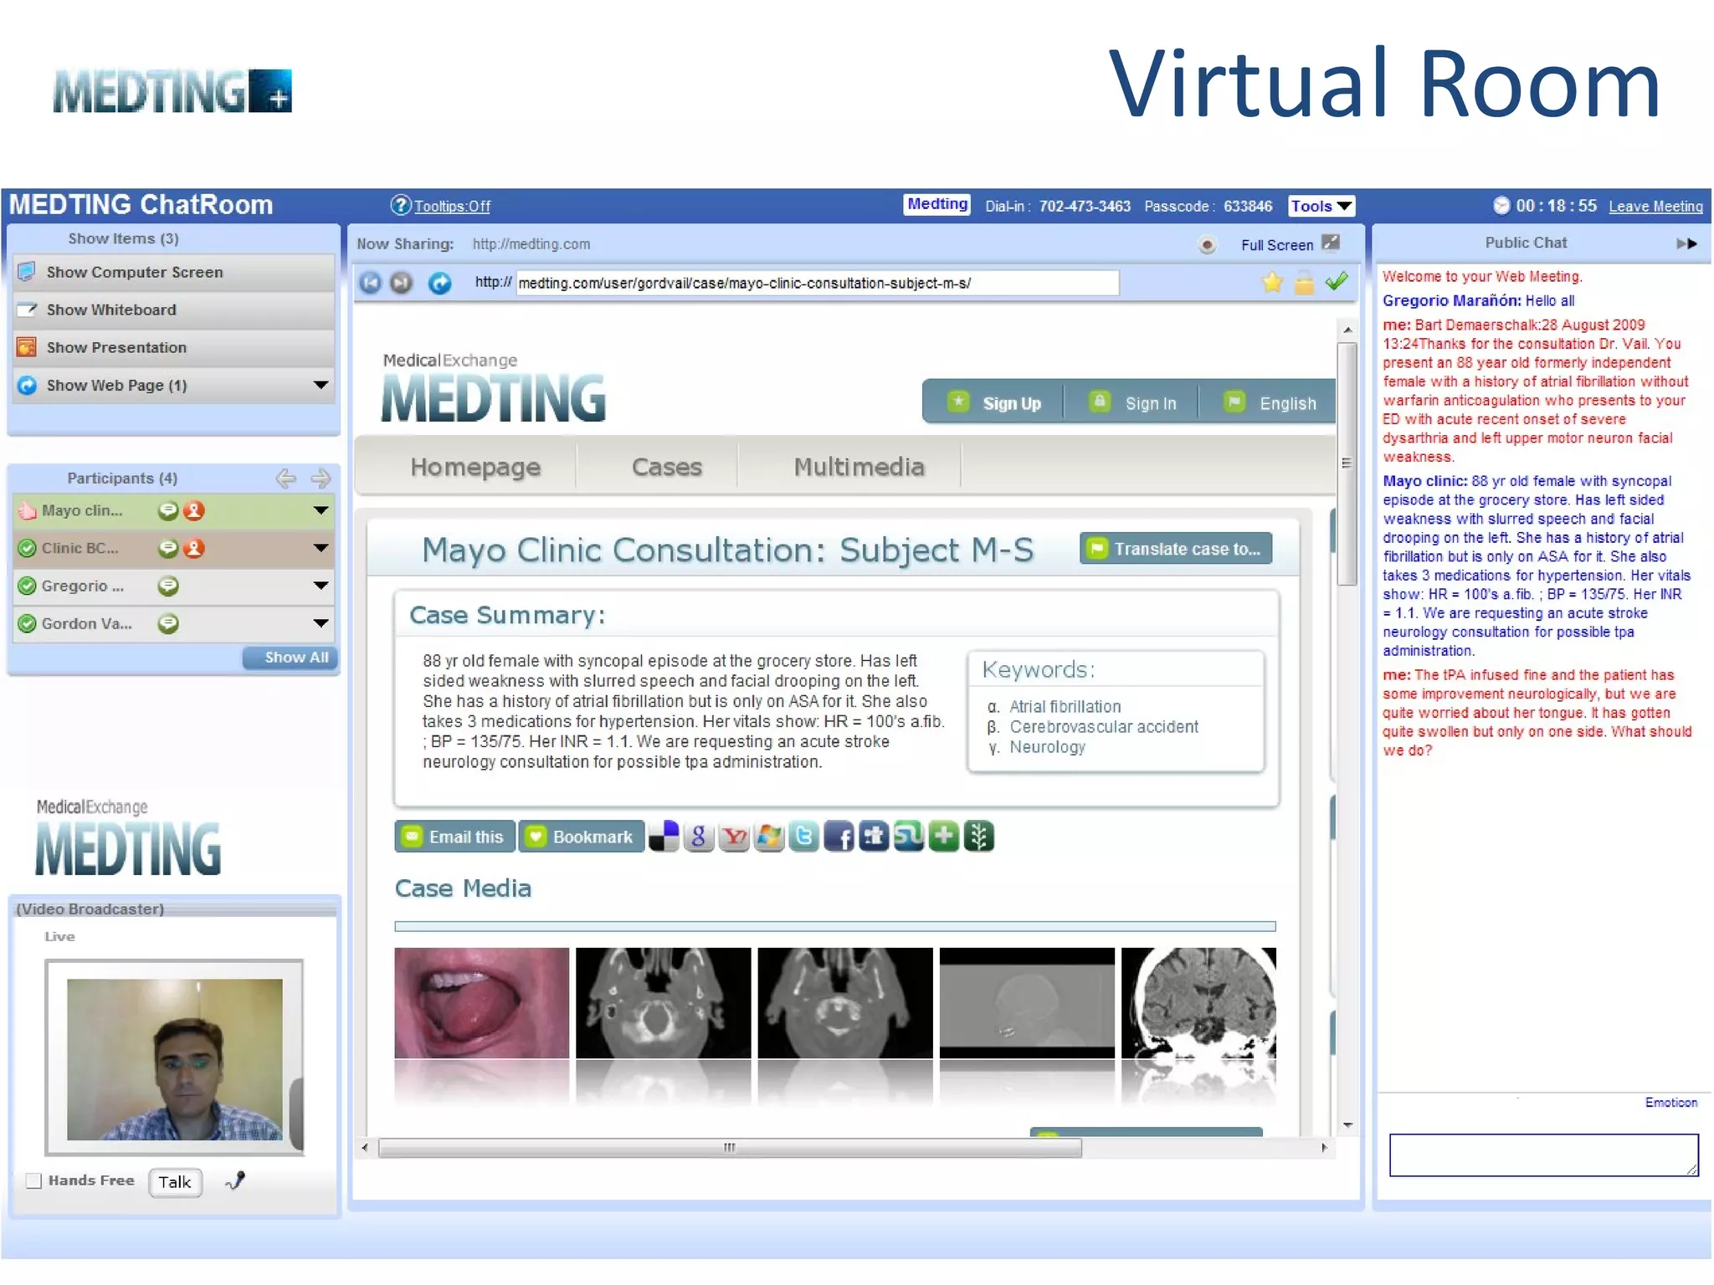Expand Mayo clin... participant options arrow
This screenshot has width=1714, height=1285.
(321, 510)
